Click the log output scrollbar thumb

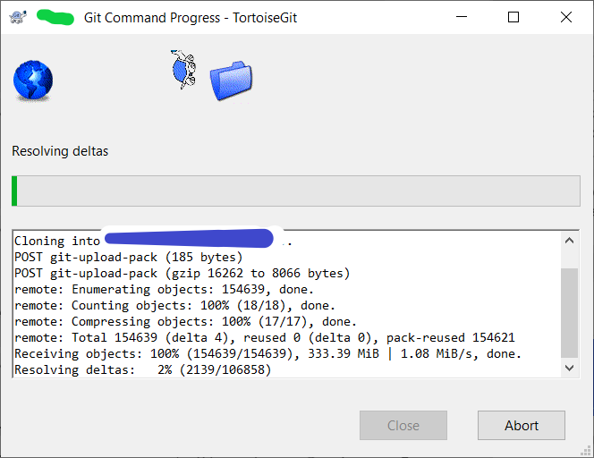569,313
